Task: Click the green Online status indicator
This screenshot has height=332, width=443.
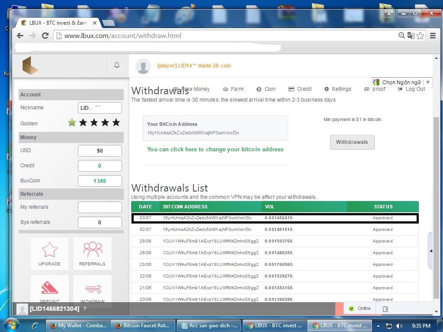Action: (x=360, y=308)
